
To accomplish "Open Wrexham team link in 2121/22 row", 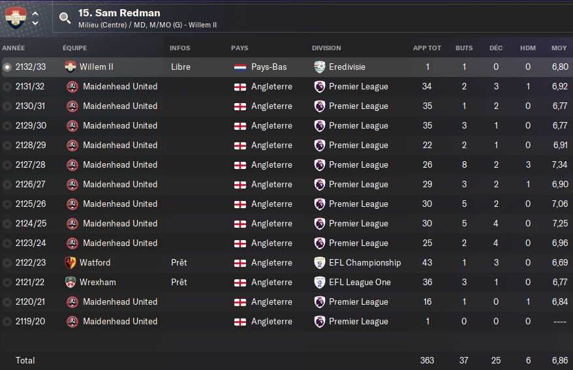I will (x=98, y=282).
